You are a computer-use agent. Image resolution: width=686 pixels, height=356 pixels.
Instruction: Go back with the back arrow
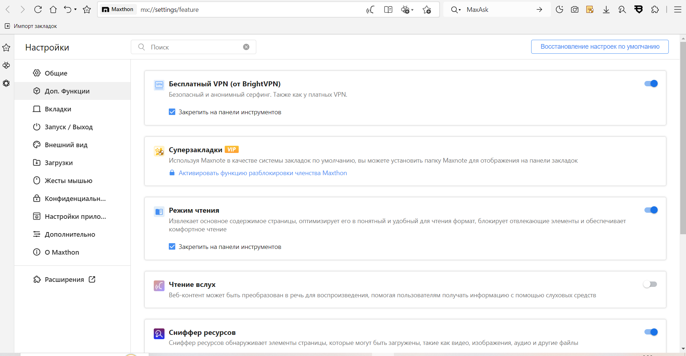click(x=8, y=10)
